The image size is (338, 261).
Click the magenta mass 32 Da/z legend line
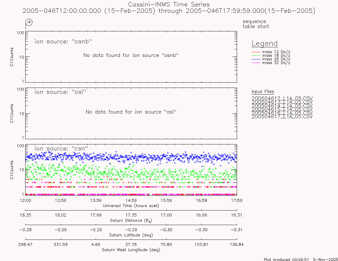pos(256,63)
